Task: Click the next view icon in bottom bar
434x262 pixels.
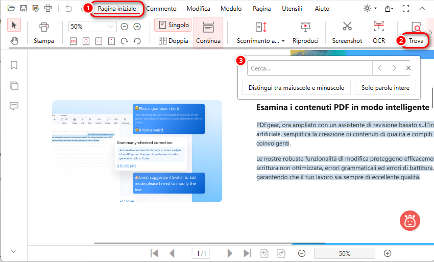Action: 281,253
